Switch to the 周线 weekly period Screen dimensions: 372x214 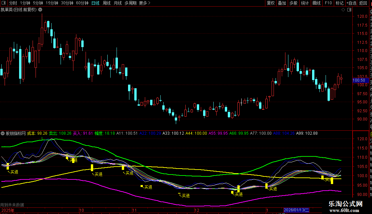point(107,3)
